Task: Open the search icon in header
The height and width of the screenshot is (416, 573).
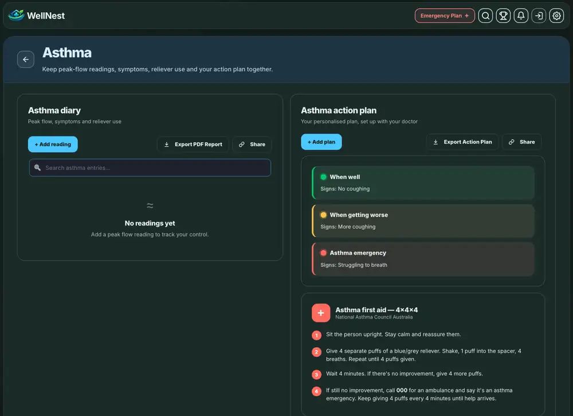Action: 486,15
